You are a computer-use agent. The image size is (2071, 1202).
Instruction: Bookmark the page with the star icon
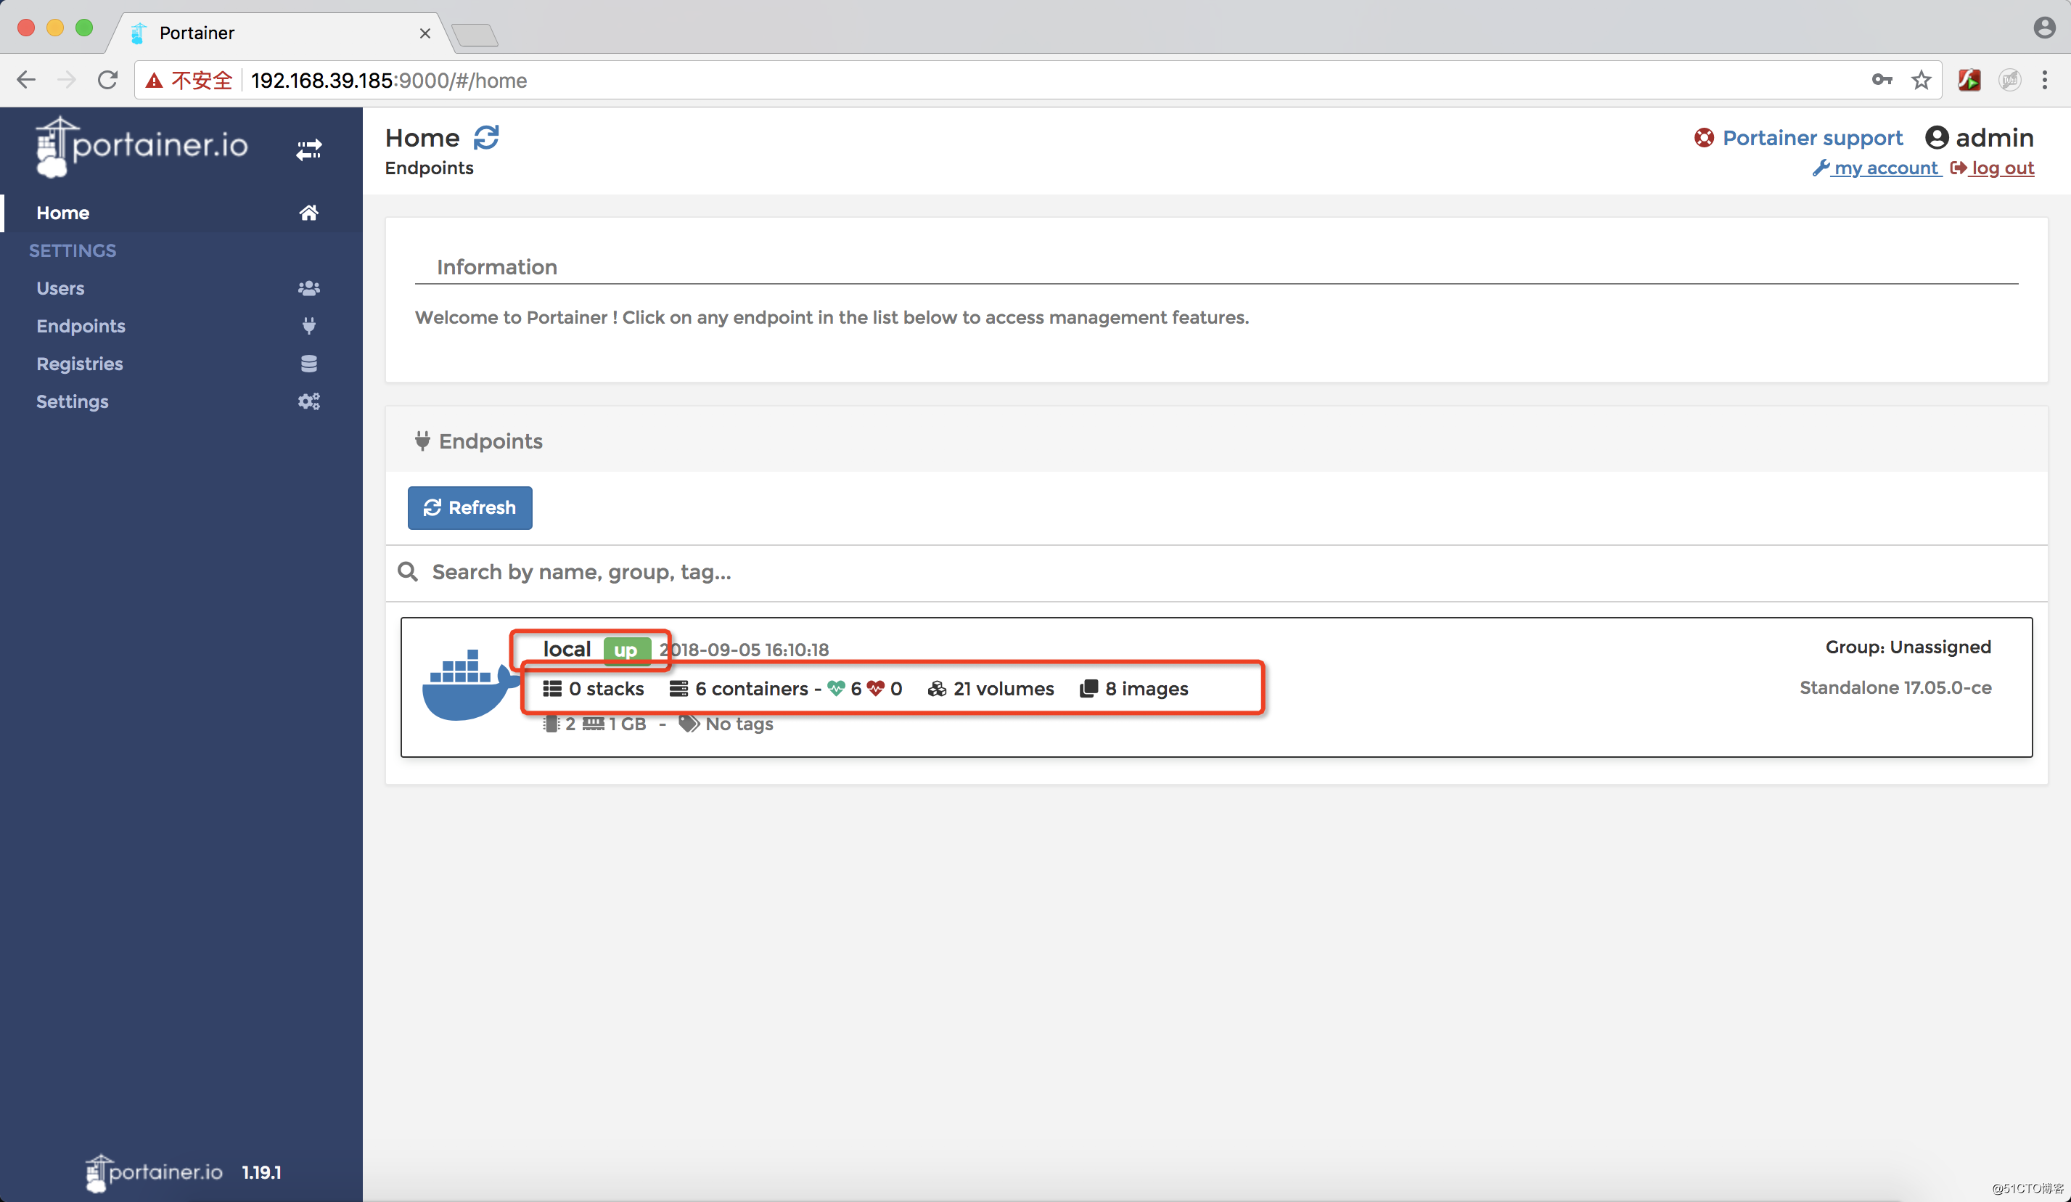[1922, 80]
